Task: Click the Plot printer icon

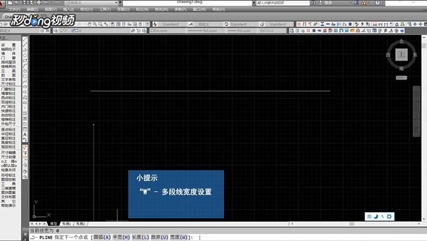Action: click(39, 3)
